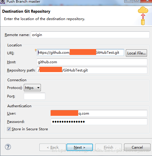Image resolution: width=152 pixels, height=156 pixels.
Task: Click the Eclipse icon in title bar
Action: pos(3,2)
